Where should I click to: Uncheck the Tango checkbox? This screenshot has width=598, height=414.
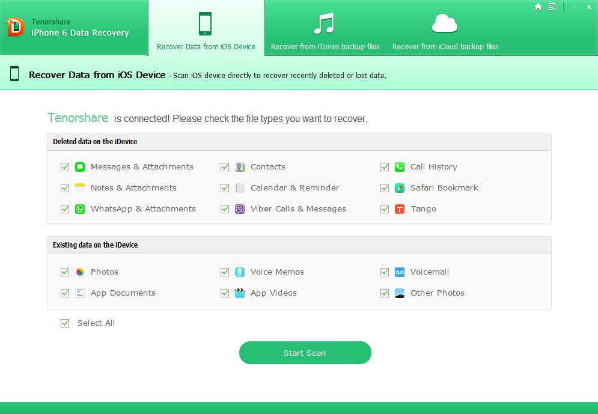click(x=385, y=209)
